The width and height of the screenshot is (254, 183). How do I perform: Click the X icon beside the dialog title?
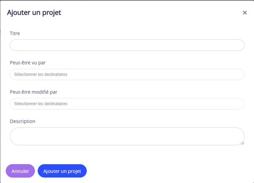(245, 13)
